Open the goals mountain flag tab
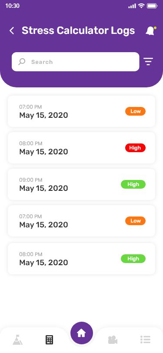Viewport: 163px width, 353px height. (x=17, y=340)
